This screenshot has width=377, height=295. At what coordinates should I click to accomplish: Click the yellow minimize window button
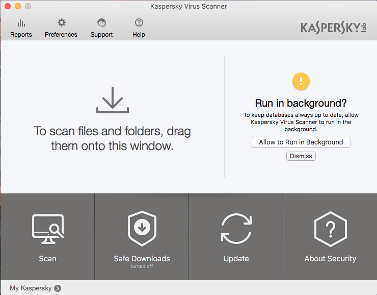pos(18,6)
